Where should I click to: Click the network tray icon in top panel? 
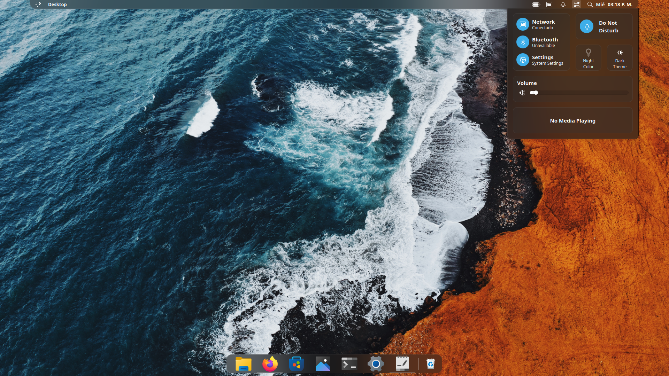(x=549, y=5)
